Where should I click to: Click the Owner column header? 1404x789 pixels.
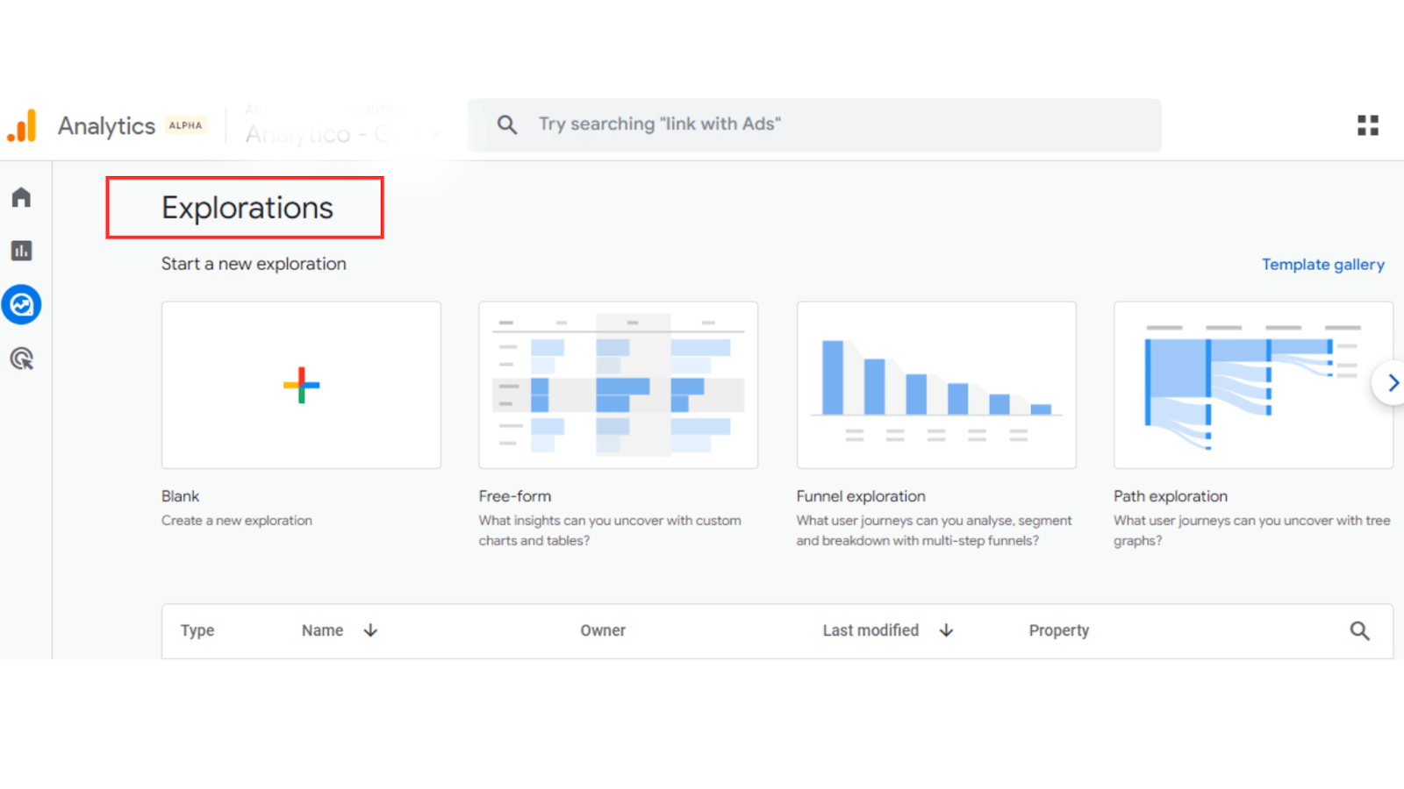click(603, 630)
